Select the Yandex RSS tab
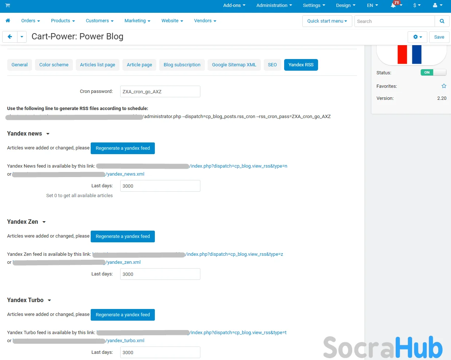The height and width of the screenshot is (360, 451). [301, 65]
